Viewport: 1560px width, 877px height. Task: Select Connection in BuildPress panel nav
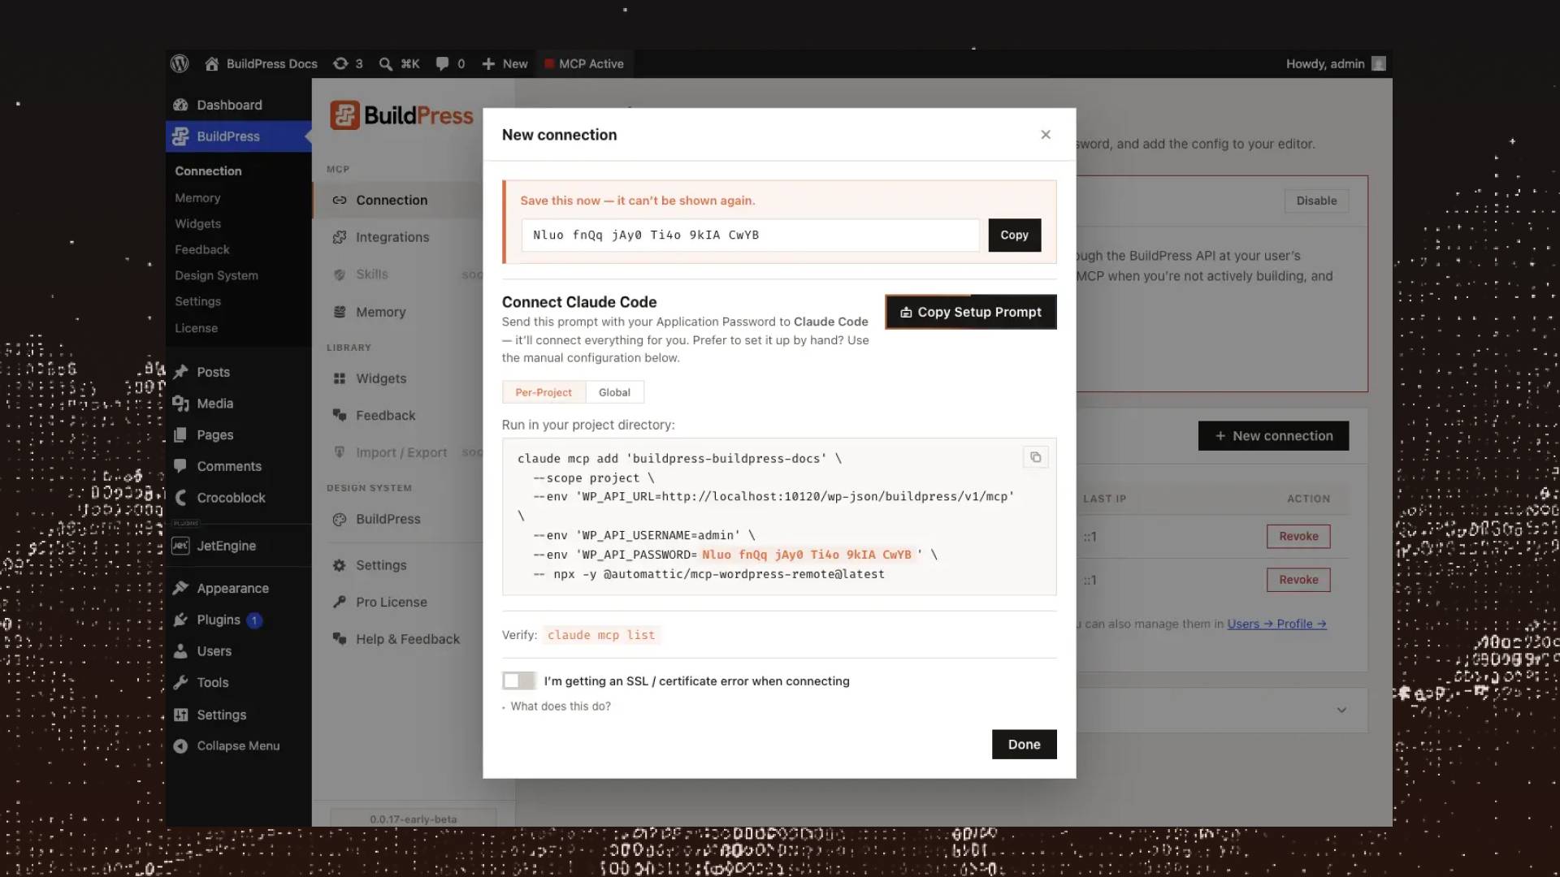click(x=392, y=200)
